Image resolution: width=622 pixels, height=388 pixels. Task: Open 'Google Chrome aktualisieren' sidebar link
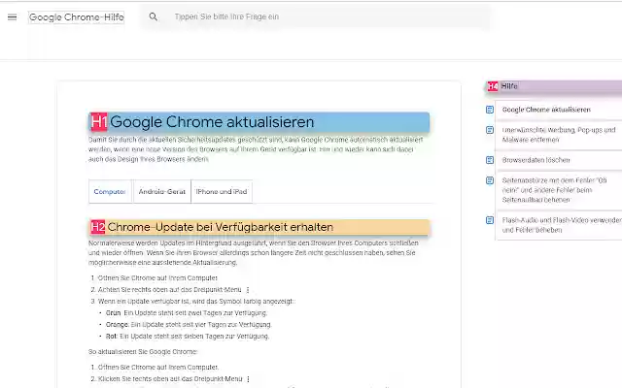coord(546,110)
